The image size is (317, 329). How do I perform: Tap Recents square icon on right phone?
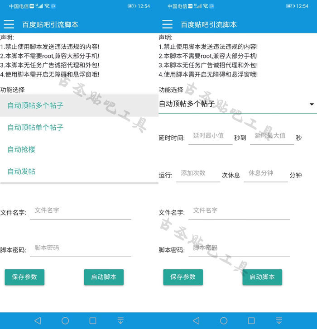coord(251,320)
